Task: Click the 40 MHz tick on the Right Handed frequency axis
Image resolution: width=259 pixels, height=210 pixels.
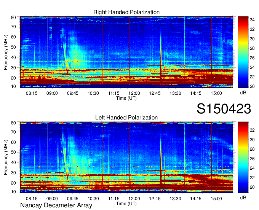Action: [x=14, y=57]
